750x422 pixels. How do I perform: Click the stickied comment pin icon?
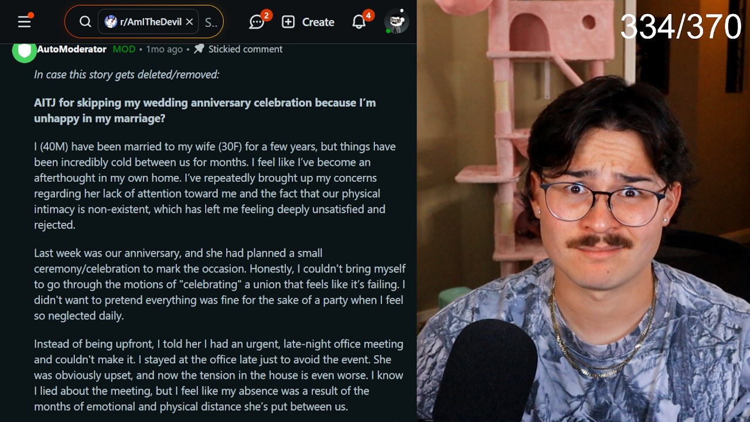click(x=199, y=49)
